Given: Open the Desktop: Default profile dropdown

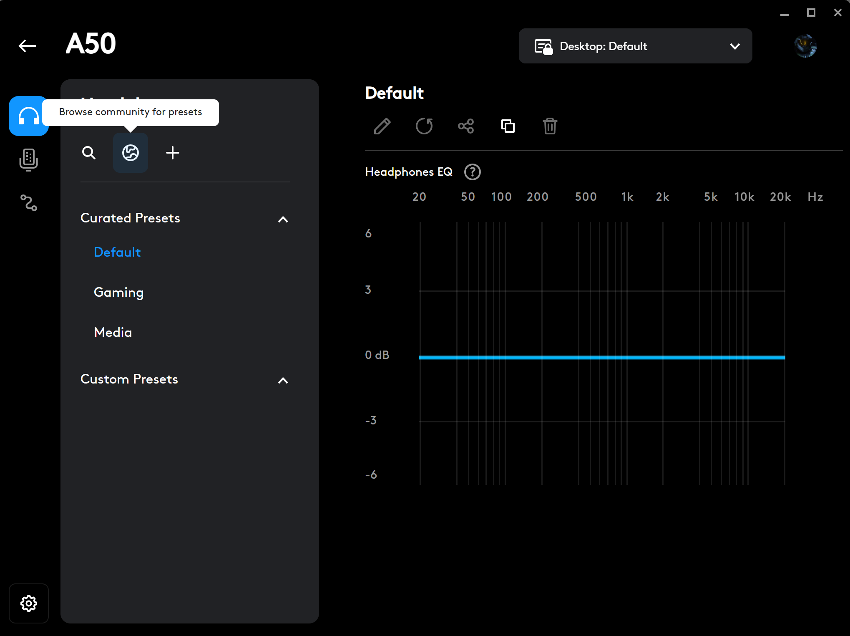Looking at the screenshot, I should 635,46.
